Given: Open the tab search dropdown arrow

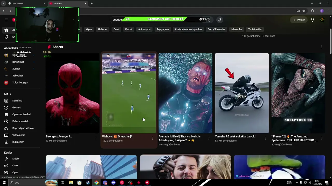Looking at the screenshot, I should click(3, 4).
